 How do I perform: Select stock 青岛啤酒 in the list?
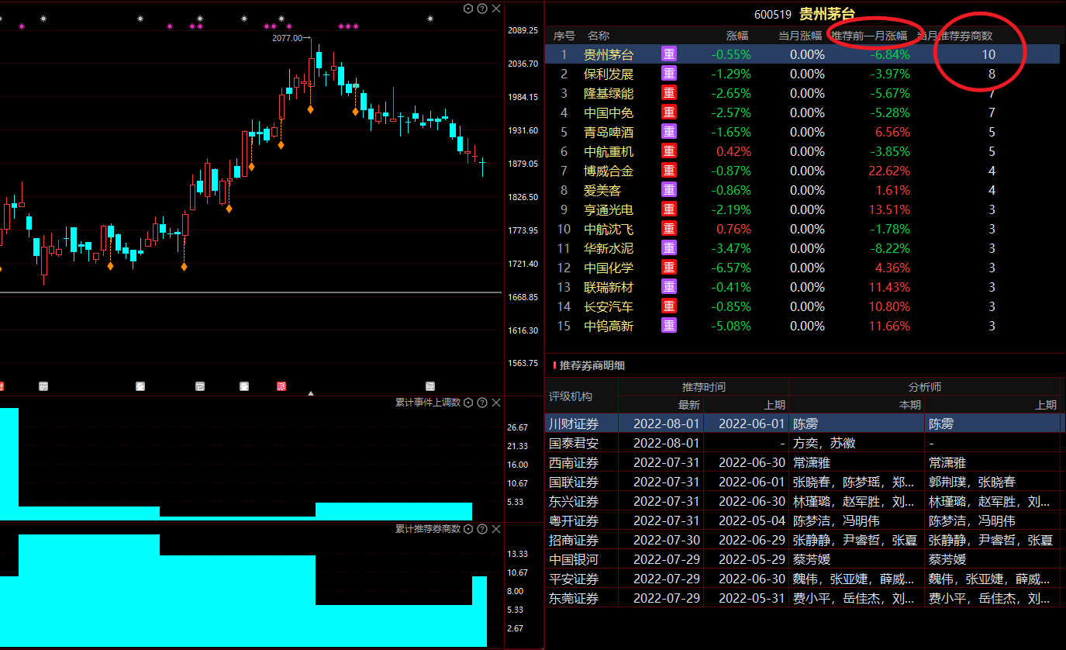609,132
